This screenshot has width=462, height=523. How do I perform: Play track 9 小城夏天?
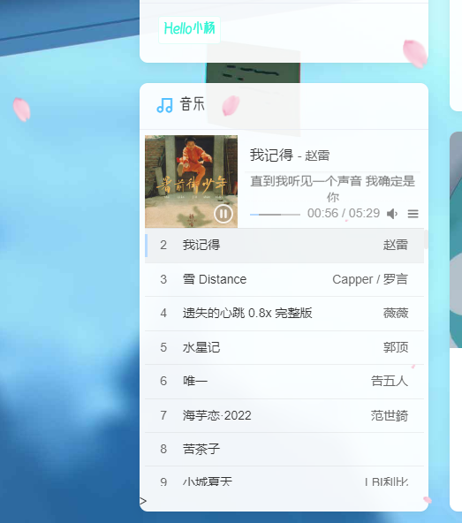pyautogui.click(x=284, y=480)
